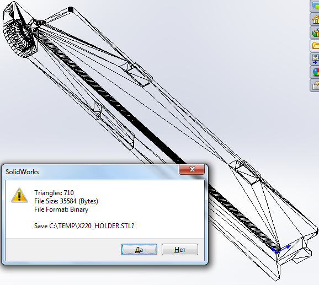
Task: Select the File Explorer folder tab
Action: tap(315, 46)
